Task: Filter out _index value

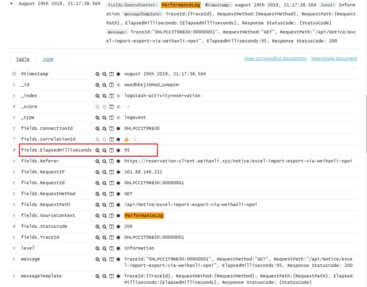Action: click(x=104, y=96)
